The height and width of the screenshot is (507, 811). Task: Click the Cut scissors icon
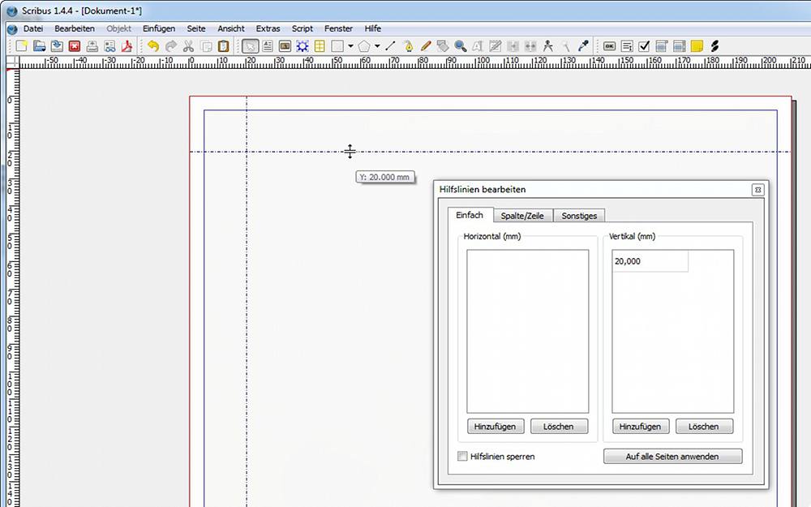point(188,46)
